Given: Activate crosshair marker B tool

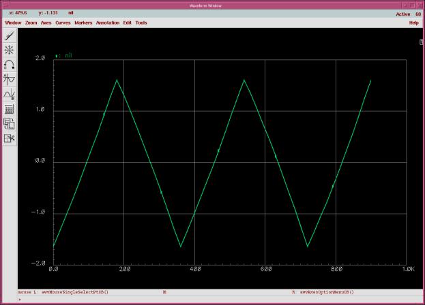Looking at the screenshot, I should [x=10, y=95].
